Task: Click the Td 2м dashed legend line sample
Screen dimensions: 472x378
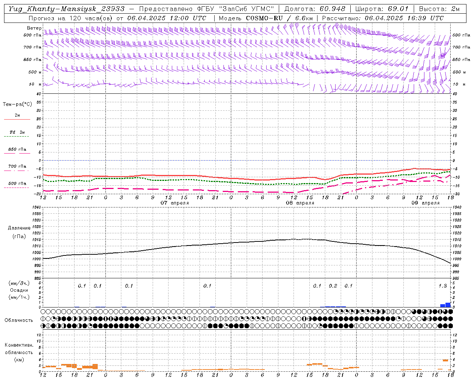Action: [16, 137]
